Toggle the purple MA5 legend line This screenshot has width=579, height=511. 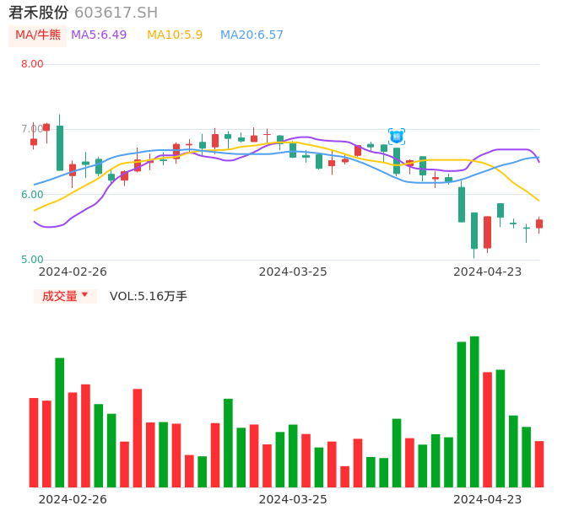99,35
